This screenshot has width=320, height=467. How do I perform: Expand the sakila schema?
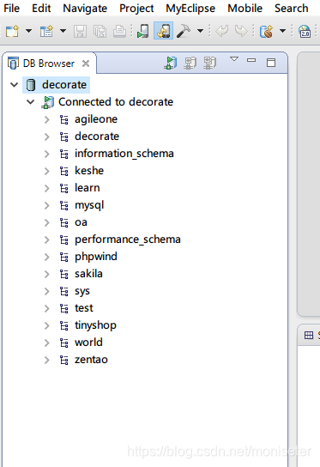[x=46, y=274]
